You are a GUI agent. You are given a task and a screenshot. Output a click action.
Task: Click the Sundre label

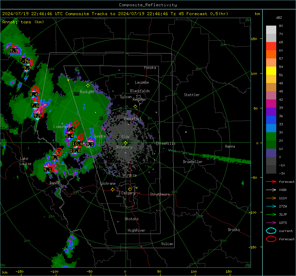coord(100,136)
